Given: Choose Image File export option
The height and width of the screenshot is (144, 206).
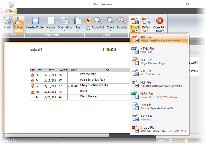Looking at the screenshot, I should tap(159, 129).
